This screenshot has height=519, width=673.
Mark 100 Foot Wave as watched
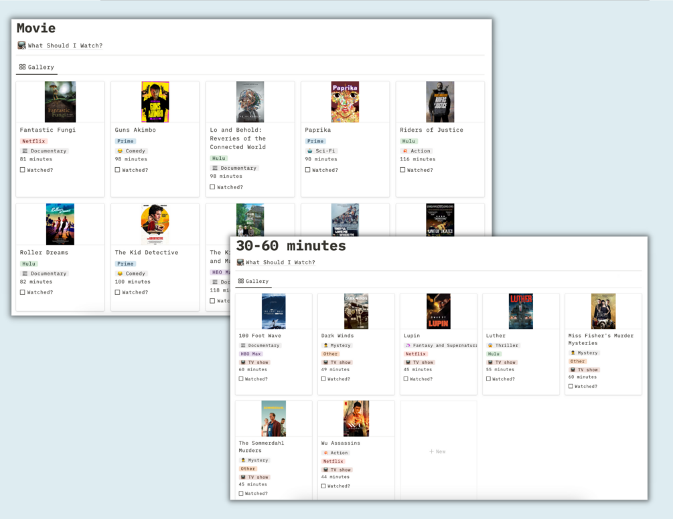click(241, 379)
